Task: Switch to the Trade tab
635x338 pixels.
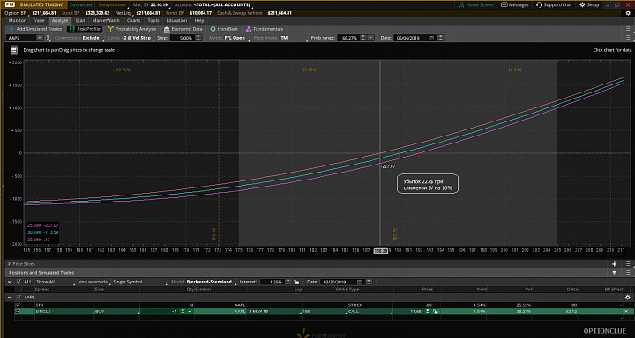Action: (x=39, y=20)
